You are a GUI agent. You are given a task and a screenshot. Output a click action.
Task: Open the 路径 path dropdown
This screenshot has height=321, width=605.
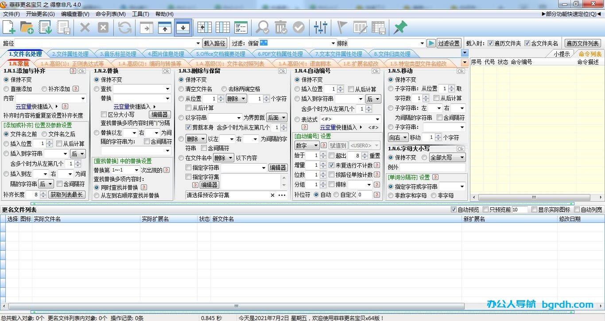point(199,43)
